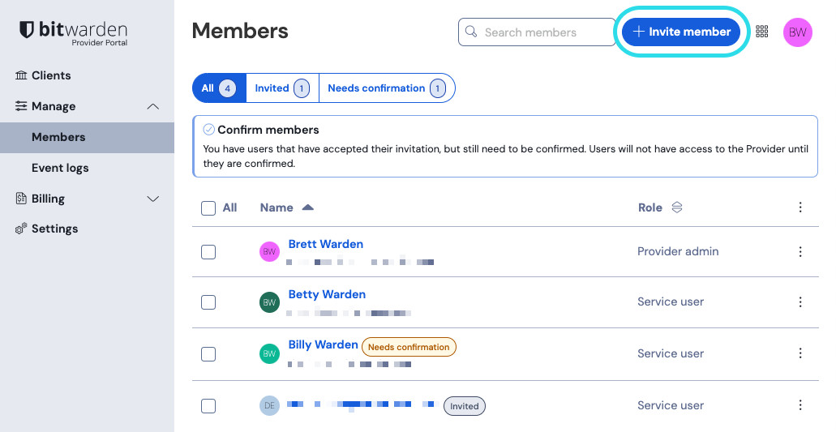Expand the Billing section in sidebar

click(x=152, y=199)
